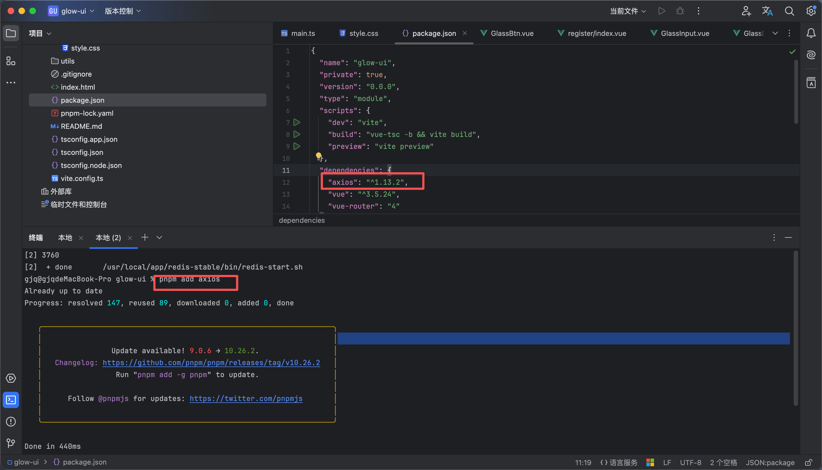Switch to the 本地 terminal tab
Viewport: 822px width, 470px height.
[65, 238]
